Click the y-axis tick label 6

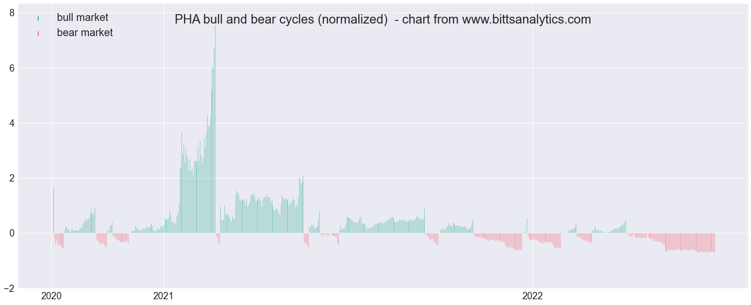pos(13,68)
